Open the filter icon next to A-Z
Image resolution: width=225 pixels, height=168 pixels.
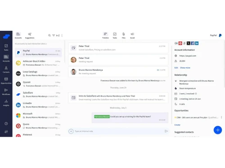[x=54, y=35]
